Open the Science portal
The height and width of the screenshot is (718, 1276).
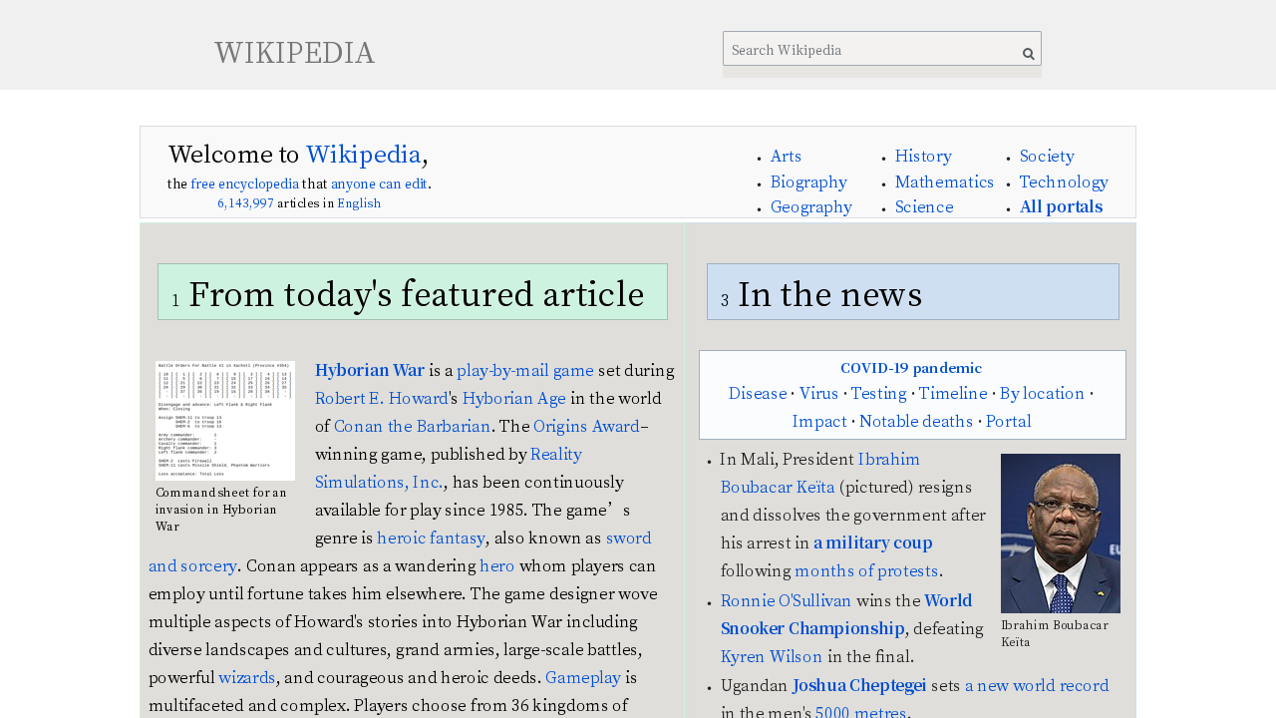pyautogui.click(x=924, y=206)
